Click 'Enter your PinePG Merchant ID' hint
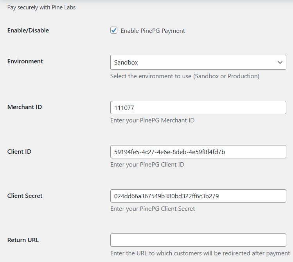Viewport: 293px width, 262px height. [x=152, y=120]
